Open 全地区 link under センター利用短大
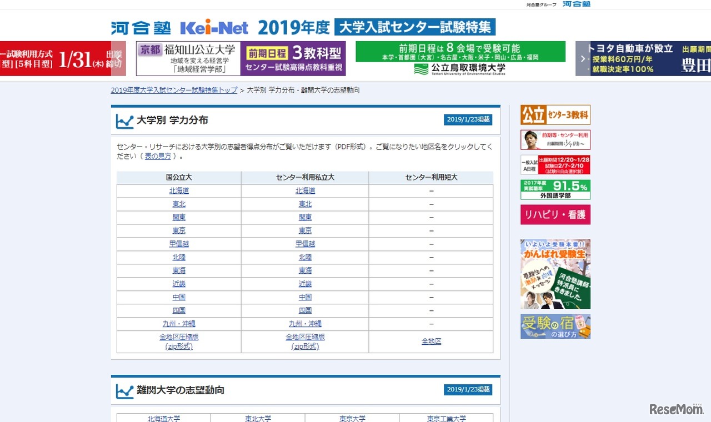 (x=431, y=341)
